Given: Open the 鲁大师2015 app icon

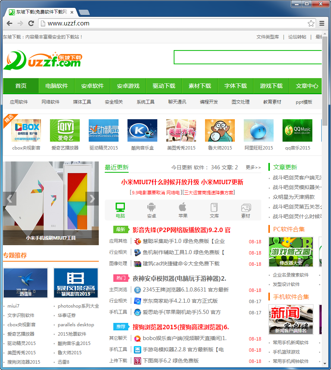Looking at the screenshot, I should (x=220, y=130).
